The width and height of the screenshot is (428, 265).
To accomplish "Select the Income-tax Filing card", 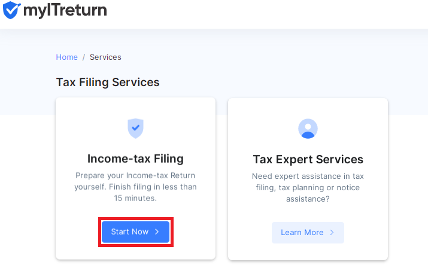I will [136, 179].
